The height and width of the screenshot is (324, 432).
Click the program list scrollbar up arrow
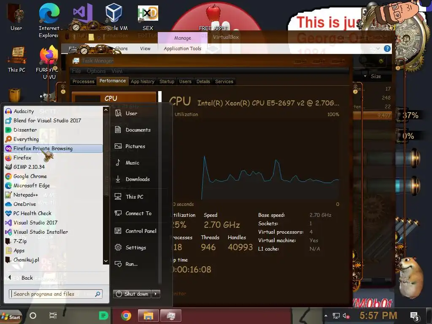click(x=106, y=110)
